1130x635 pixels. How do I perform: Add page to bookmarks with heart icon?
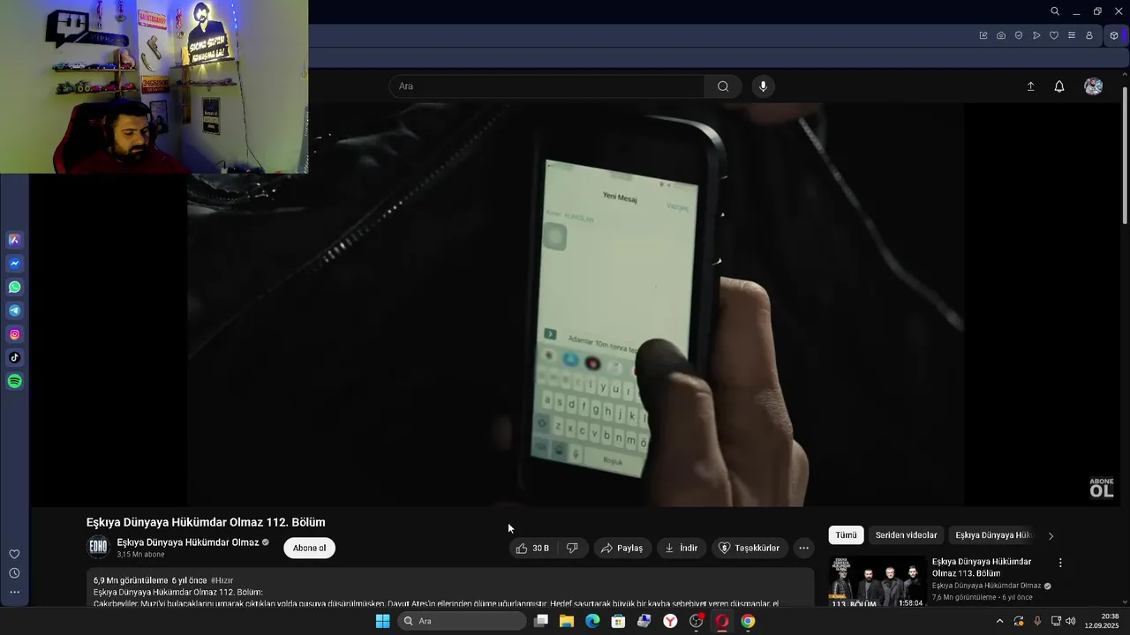click(x=1054, y=35)
